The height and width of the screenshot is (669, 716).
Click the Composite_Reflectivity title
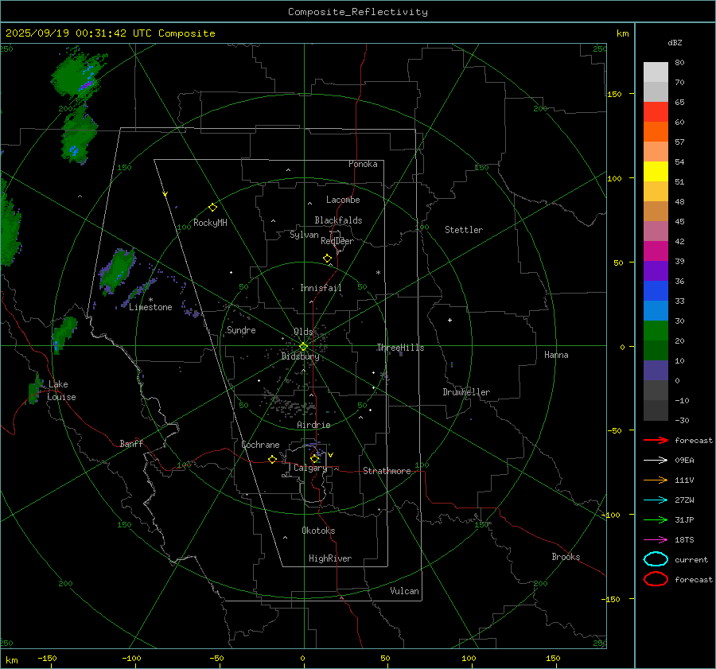357,12
